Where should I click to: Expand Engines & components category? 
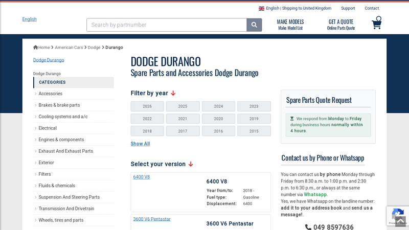(61, 140)
